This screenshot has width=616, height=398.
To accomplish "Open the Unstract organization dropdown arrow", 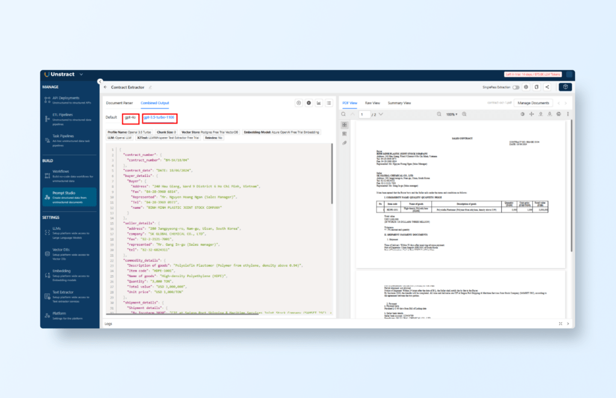I will tap(81, 74).
